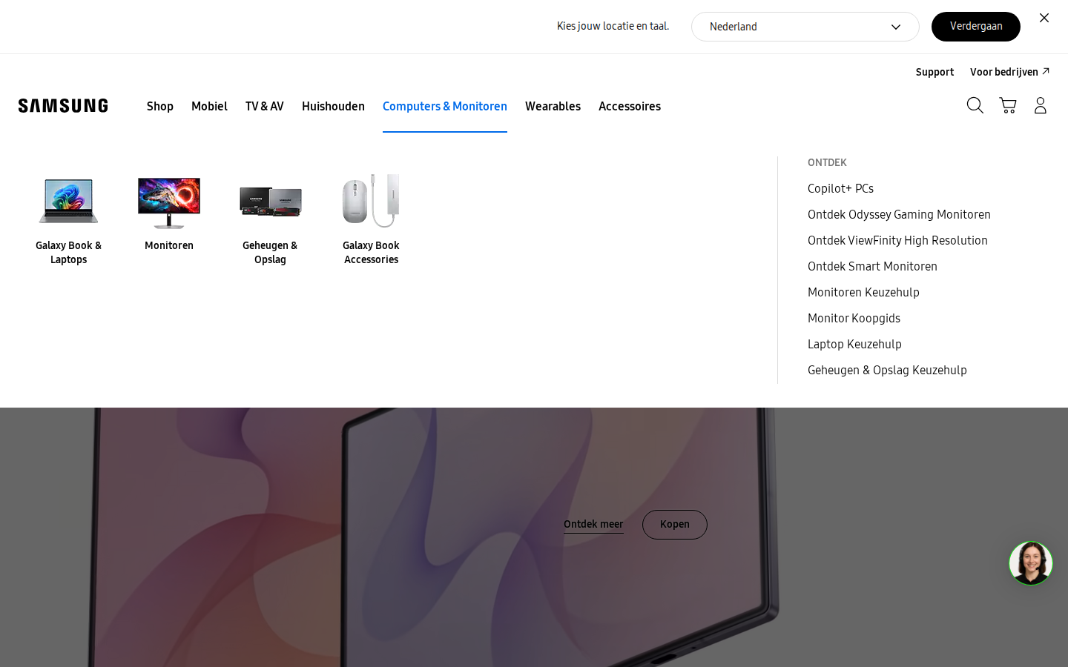Open the search magnifier icon
1068x667 pixels.
[975, 105]
